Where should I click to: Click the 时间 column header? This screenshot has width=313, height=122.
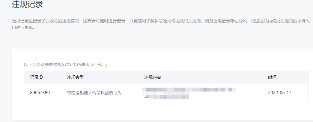272,77
